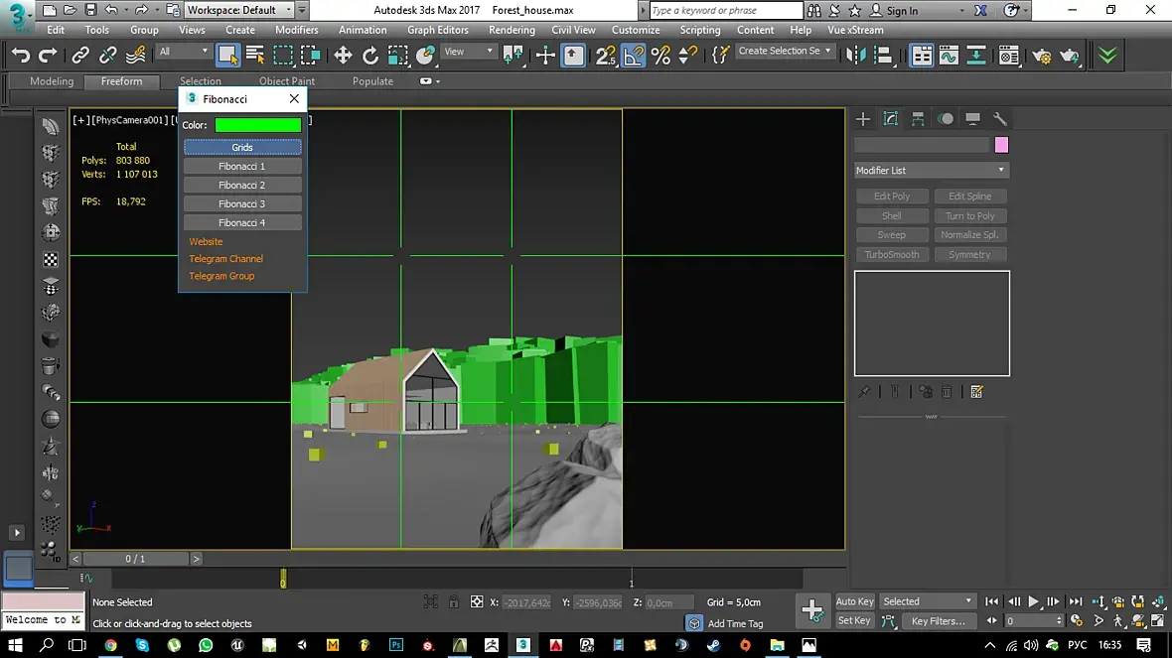This screenshot has height=658, width=1172.
Task: Click the green Color swatch in Fibonacci
Action: tap(258, 125)
